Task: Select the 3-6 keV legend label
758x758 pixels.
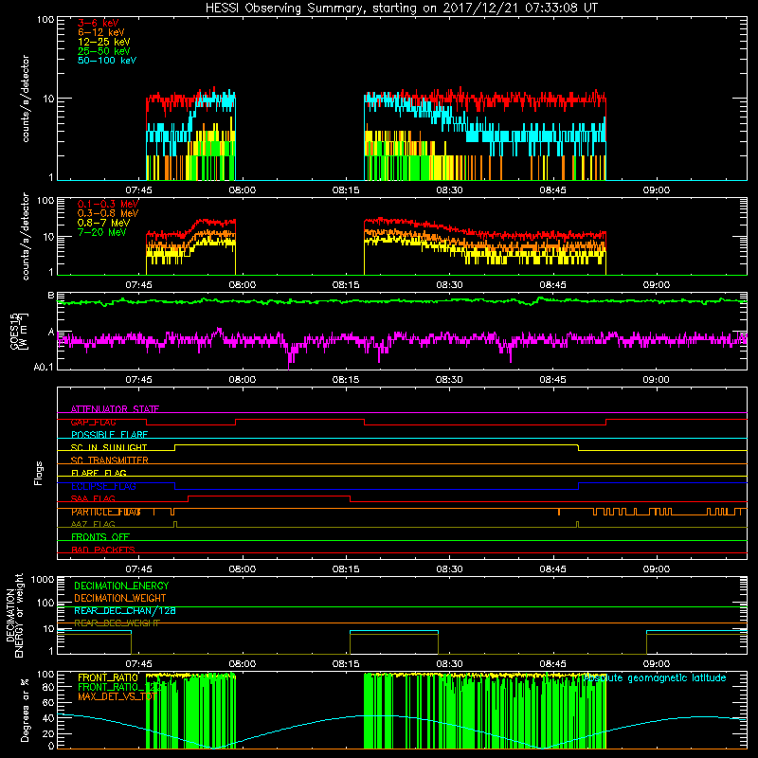Action: coord(98,23)
